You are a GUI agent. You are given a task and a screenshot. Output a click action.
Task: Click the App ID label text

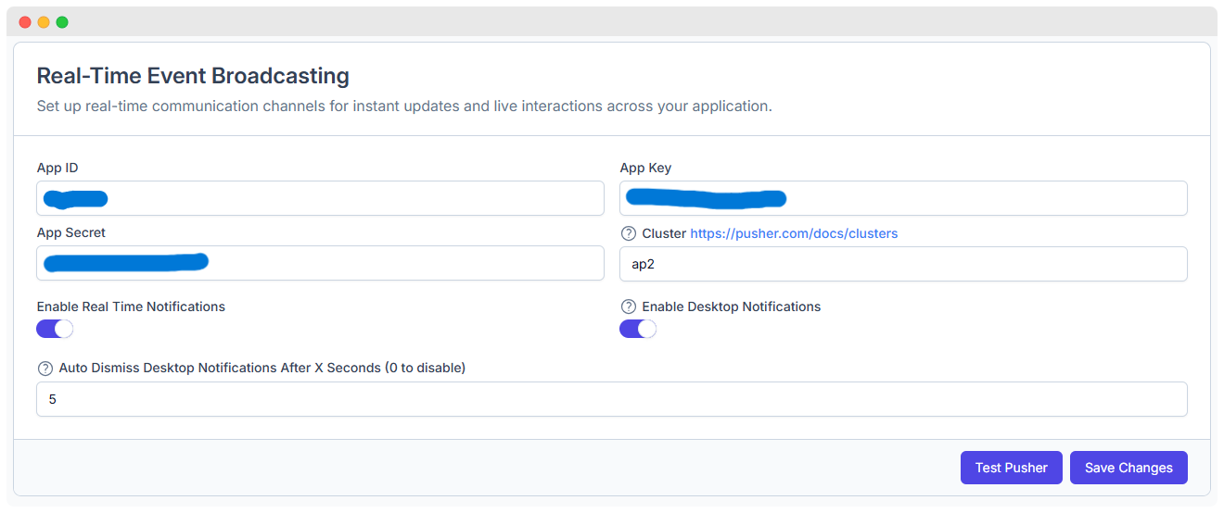[x=57, y=168]
